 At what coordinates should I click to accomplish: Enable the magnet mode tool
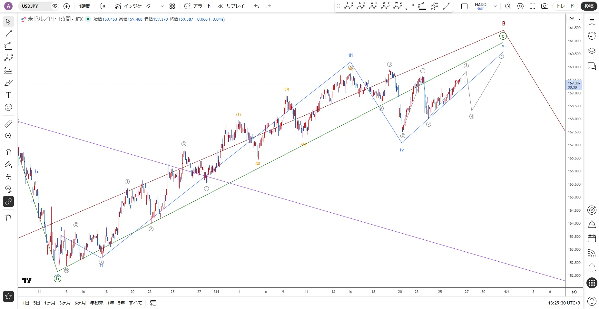point(8,152)
